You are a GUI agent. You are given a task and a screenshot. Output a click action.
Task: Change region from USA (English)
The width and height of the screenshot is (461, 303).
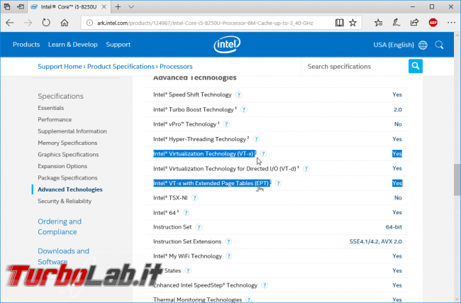(400, 45)
